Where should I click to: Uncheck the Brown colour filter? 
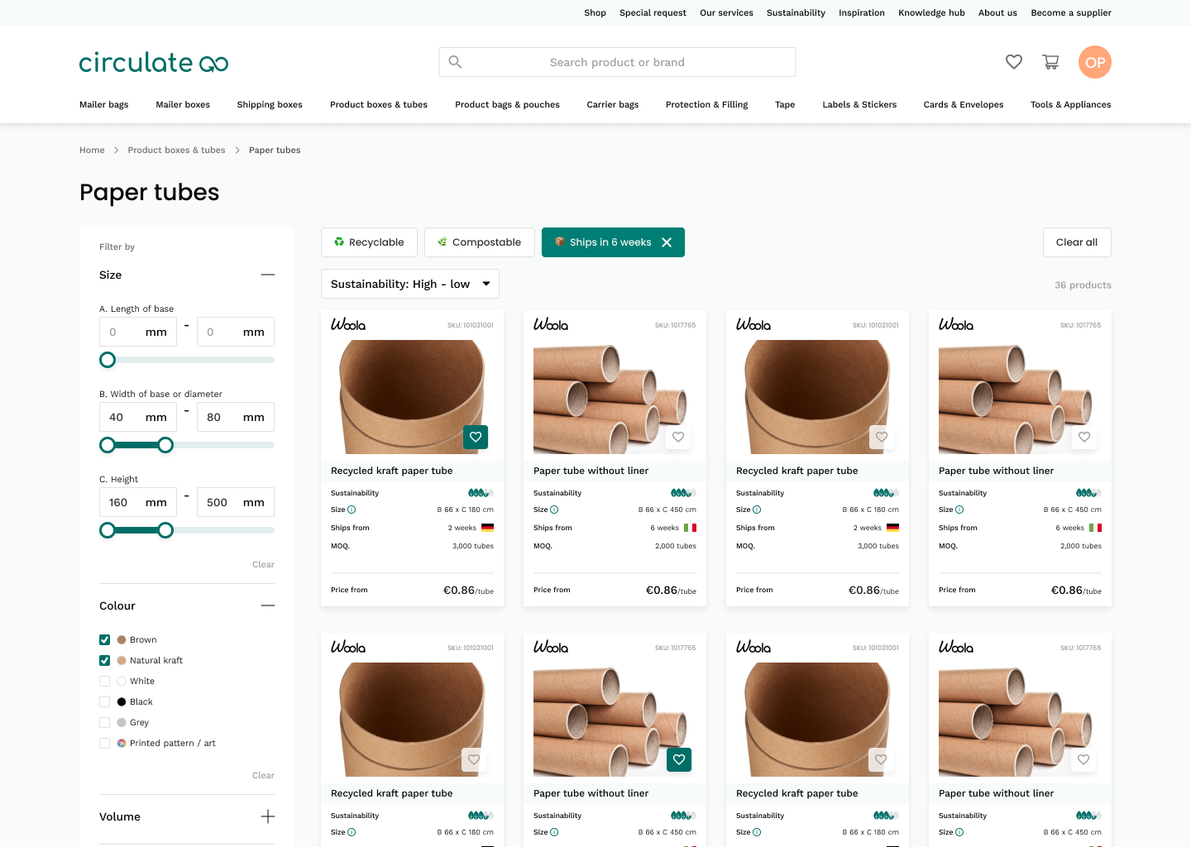pos(104,639)
